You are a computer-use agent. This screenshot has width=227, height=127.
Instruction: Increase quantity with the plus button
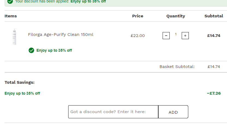pos(185,36)
